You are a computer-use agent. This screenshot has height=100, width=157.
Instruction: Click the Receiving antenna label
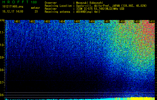tap(57, 12)
